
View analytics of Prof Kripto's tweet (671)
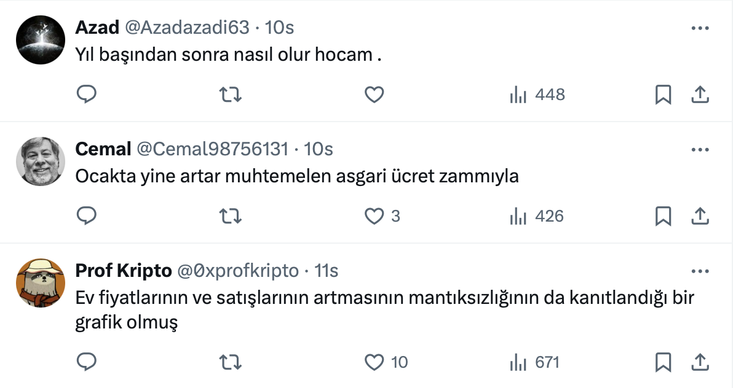pyautogui.click(x=534, y=362)
